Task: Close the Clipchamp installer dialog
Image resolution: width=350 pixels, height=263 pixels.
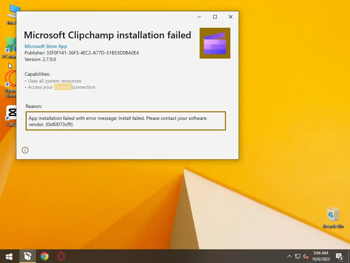Action: click(231, 17)
